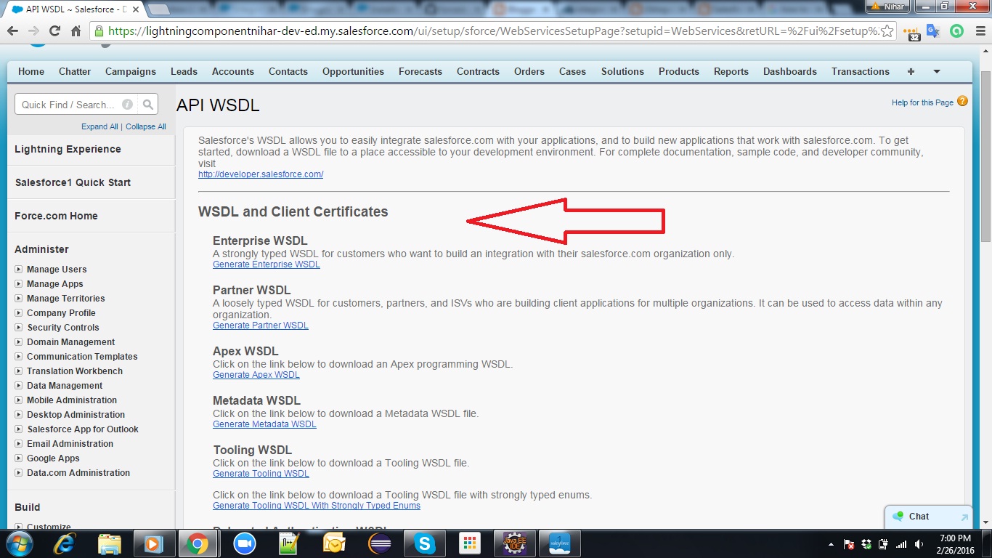
Task: Open Skype from the taskbar
Action: (425, 543)
